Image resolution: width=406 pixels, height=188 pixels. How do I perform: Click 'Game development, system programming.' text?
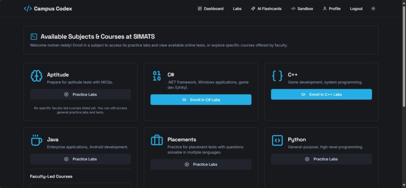pyautogui.click(x=325, y=82)
